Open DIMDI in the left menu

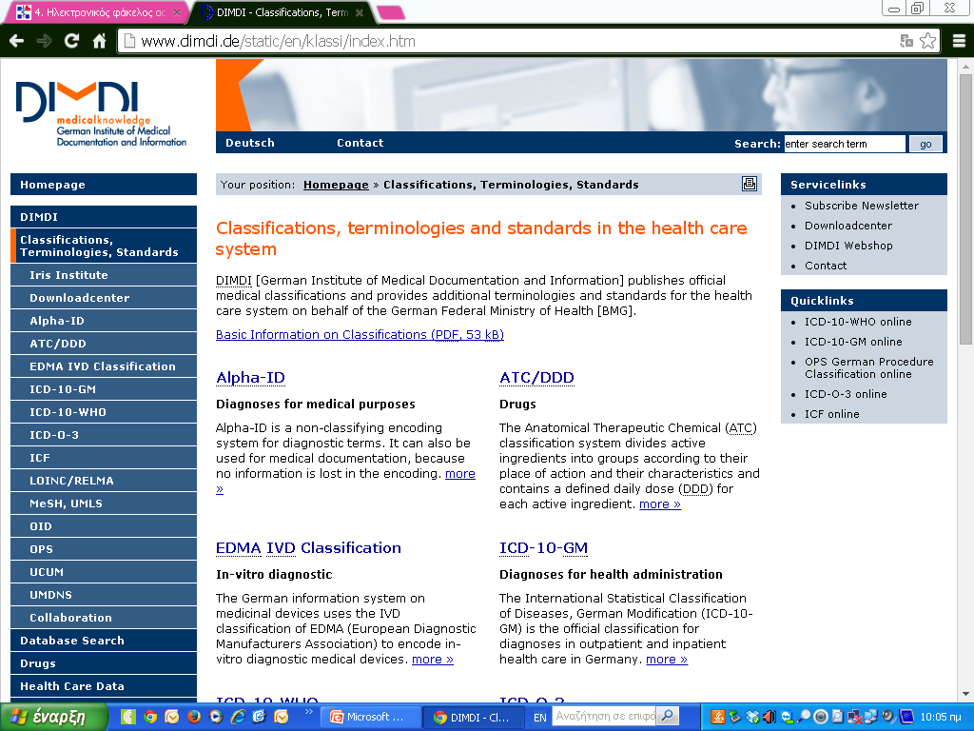pos(104,217)
